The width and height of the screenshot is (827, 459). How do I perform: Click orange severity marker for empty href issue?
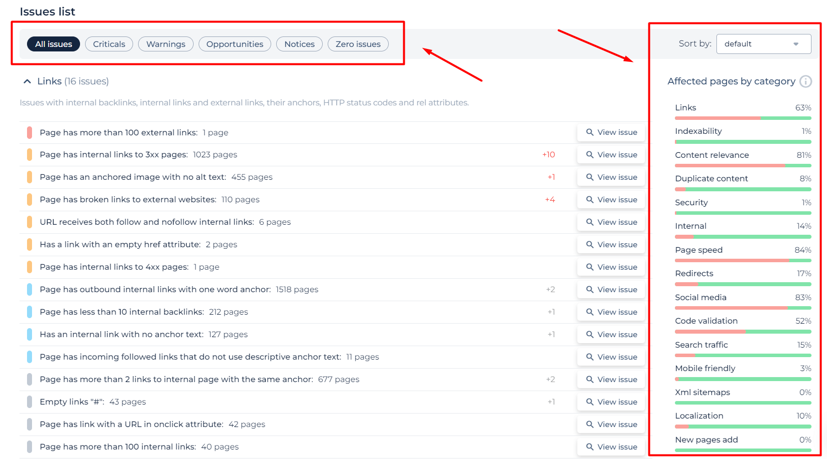30,245
